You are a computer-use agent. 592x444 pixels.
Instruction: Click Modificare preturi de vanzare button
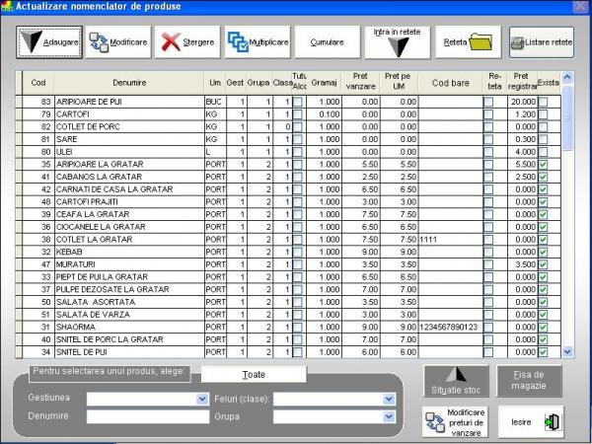click(456, 421)
